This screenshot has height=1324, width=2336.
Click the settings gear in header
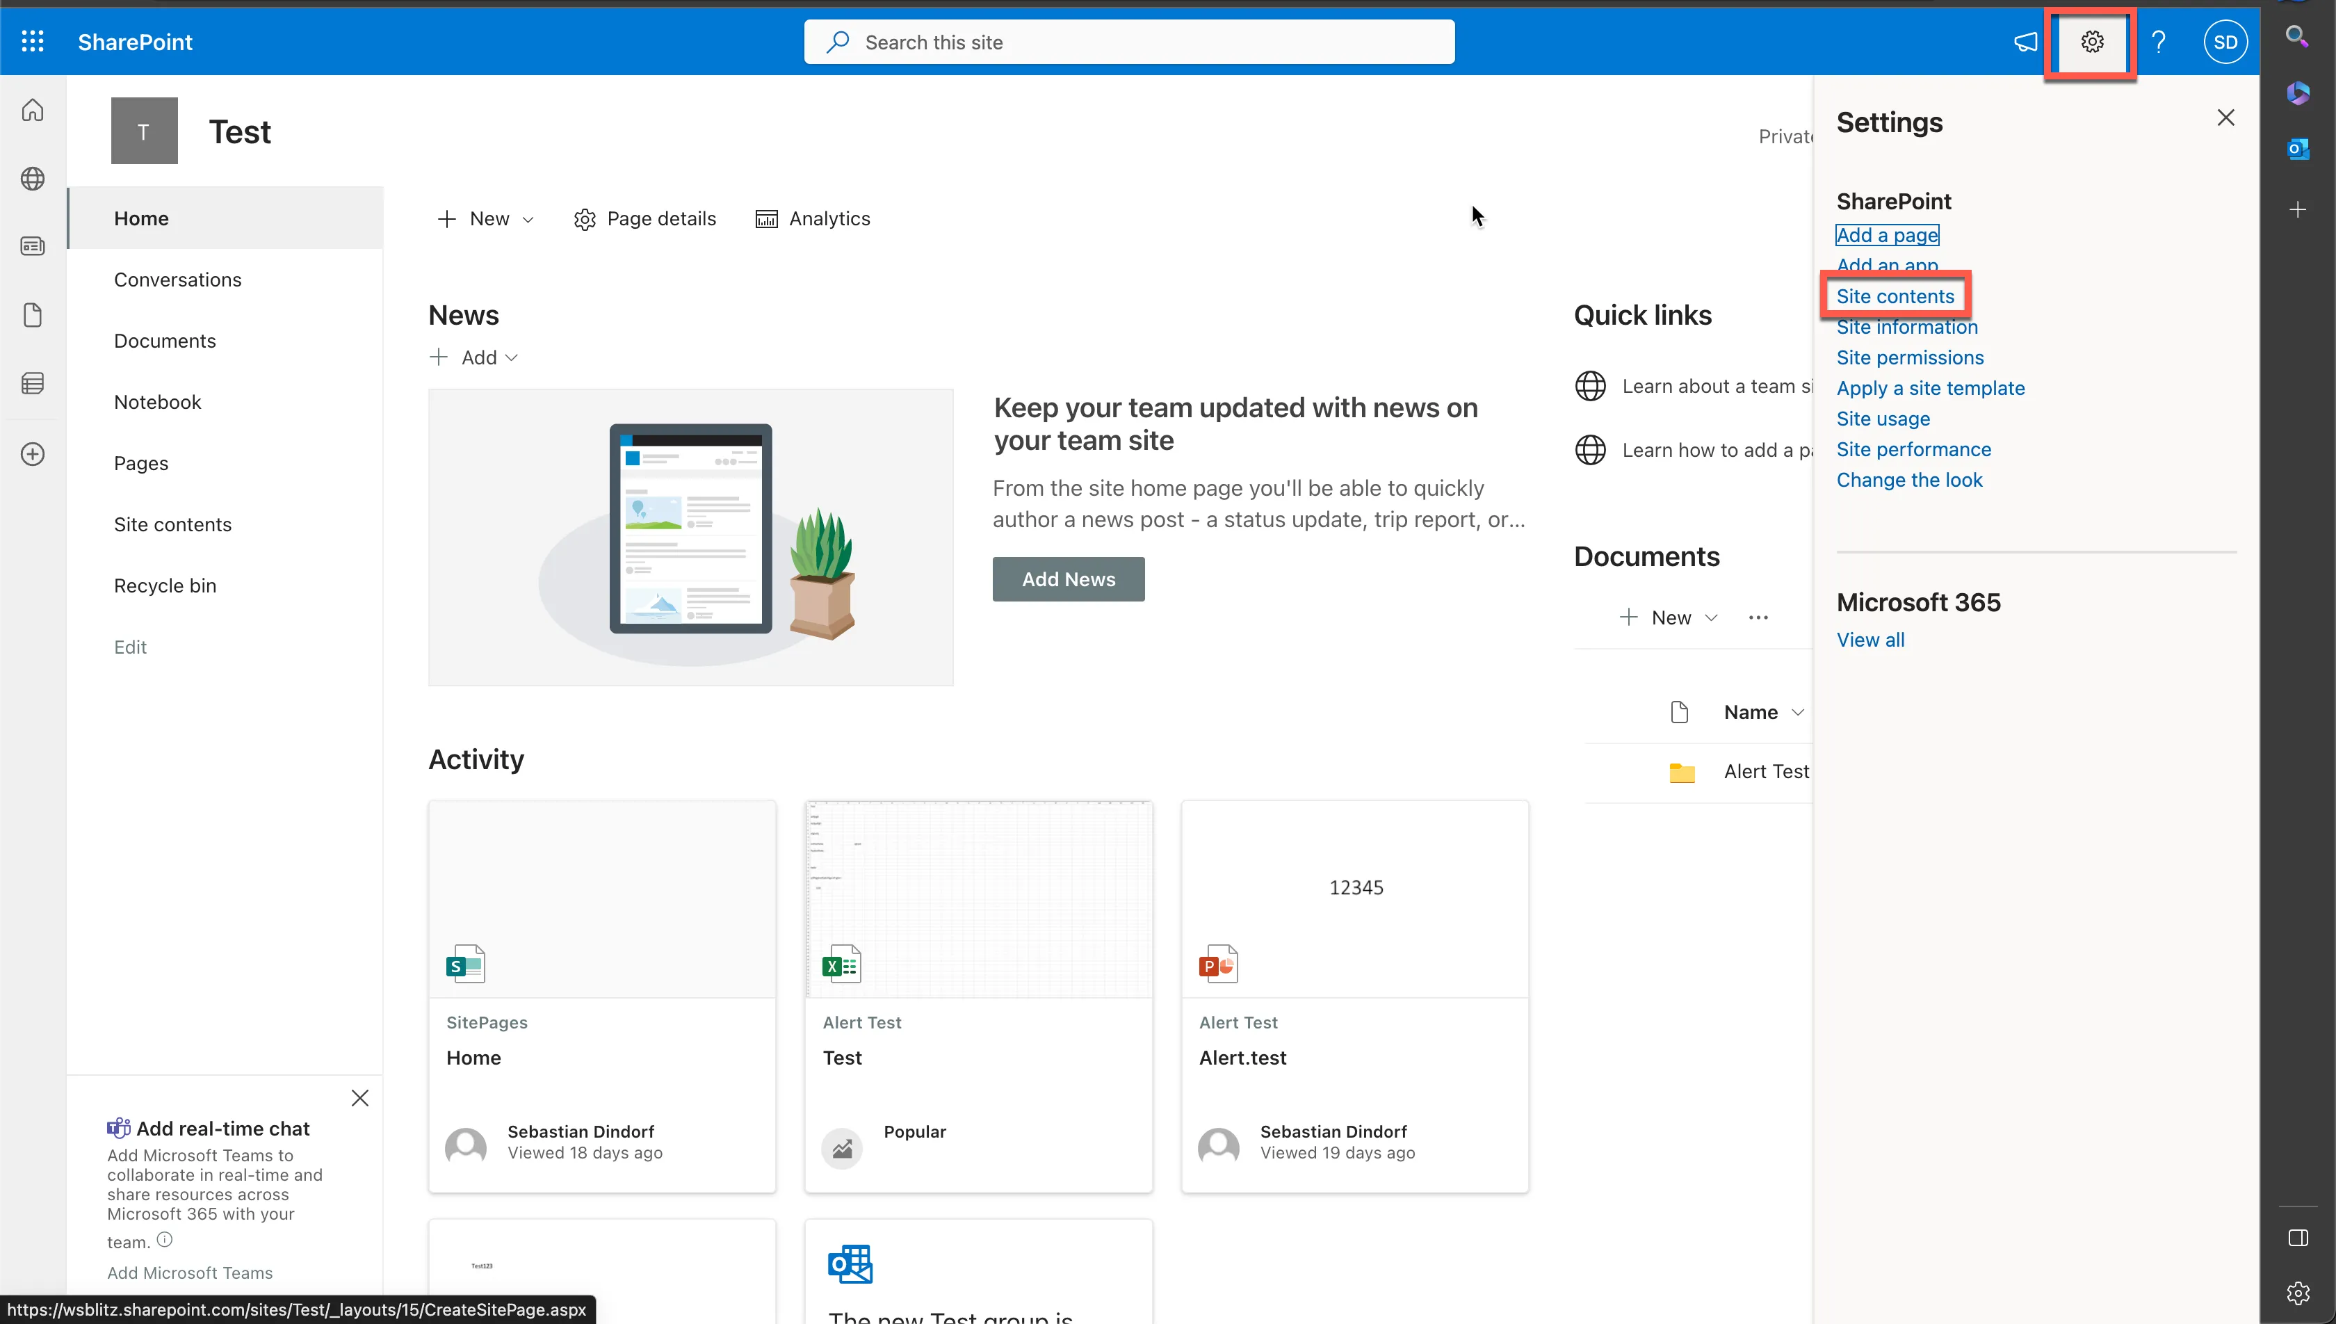click(2091, 42)
